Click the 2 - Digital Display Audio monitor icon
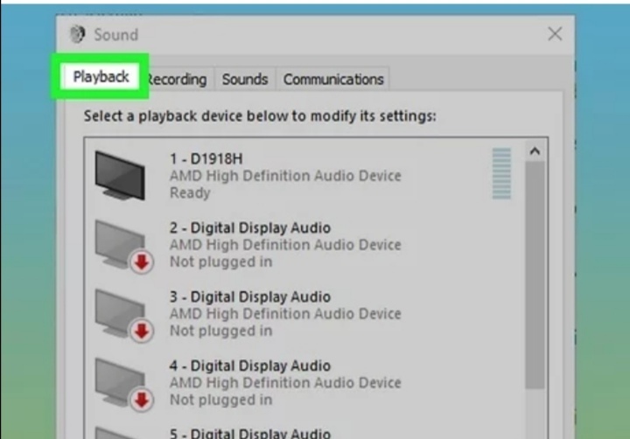This screenshot has width=630, height=439. [x=123, y=247]
